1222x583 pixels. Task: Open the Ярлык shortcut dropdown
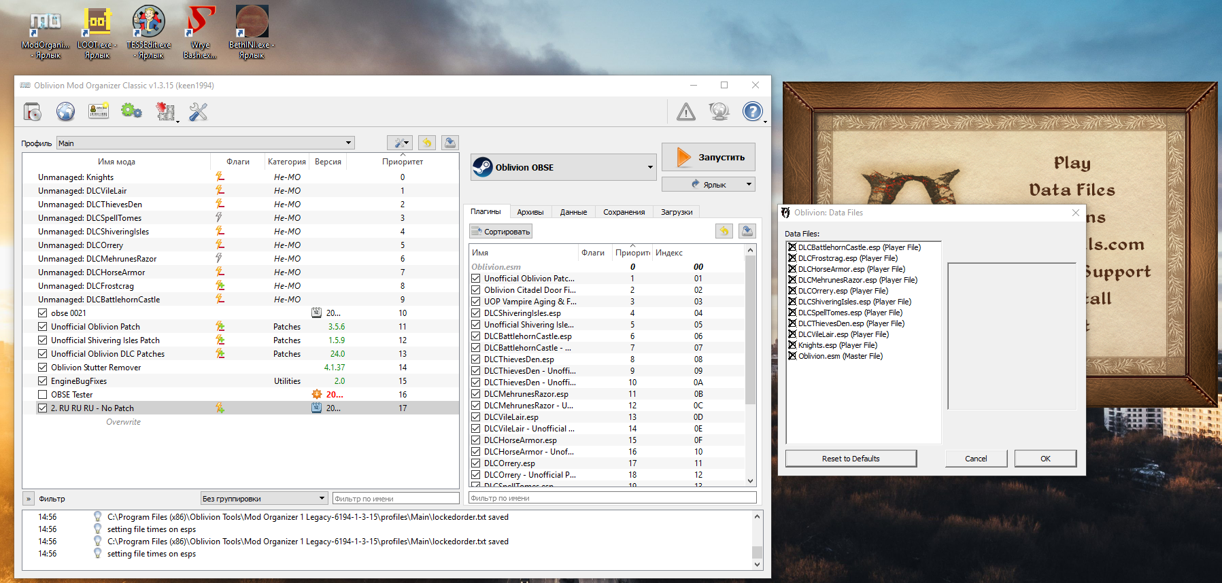pyautogui.click(x=709, y=184)
